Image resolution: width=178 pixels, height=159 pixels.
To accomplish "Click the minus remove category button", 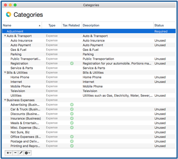I will [x=15, y=153].
